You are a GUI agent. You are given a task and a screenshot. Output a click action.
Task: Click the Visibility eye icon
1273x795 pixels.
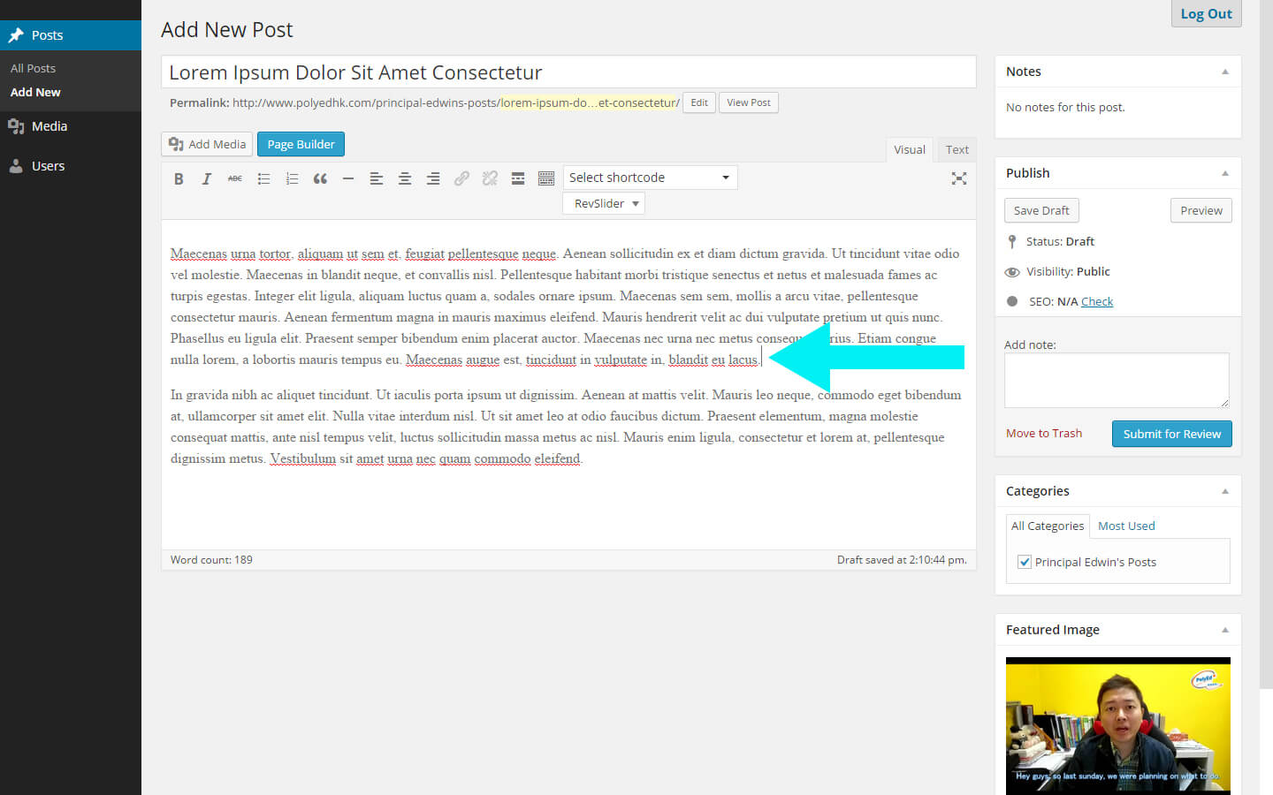tap(1012, 272)
